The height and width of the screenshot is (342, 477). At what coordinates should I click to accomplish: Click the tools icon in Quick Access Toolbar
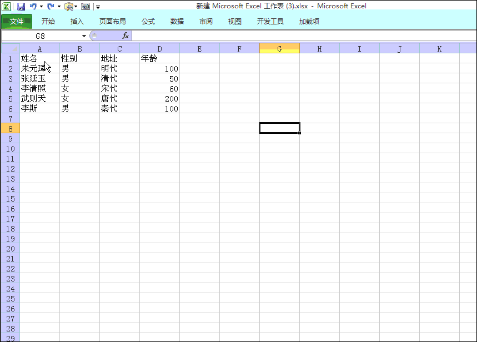(x=69, y=7)
